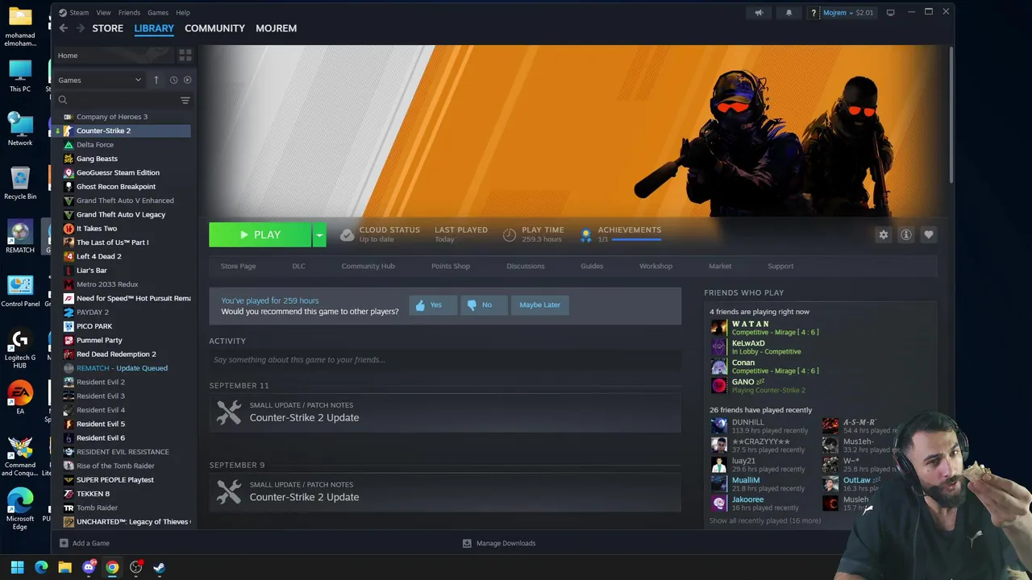Screen dimensions: 1032x580
Task: Open the Help menu
Action: coord(183,13)
